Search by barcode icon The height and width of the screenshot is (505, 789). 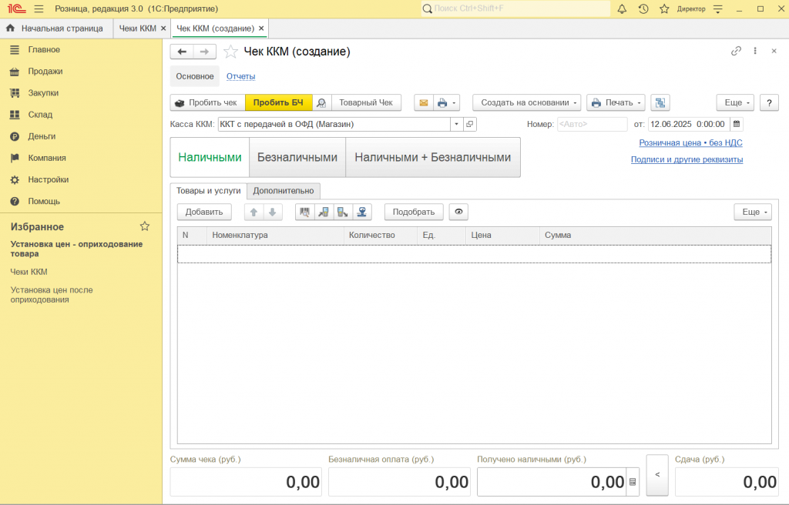click(x=305, y=212)
